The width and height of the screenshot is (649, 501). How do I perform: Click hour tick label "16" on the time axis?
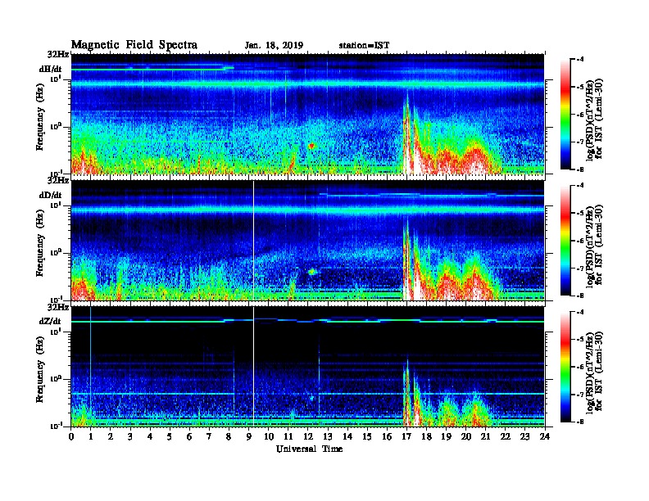(x=387, y=437)
